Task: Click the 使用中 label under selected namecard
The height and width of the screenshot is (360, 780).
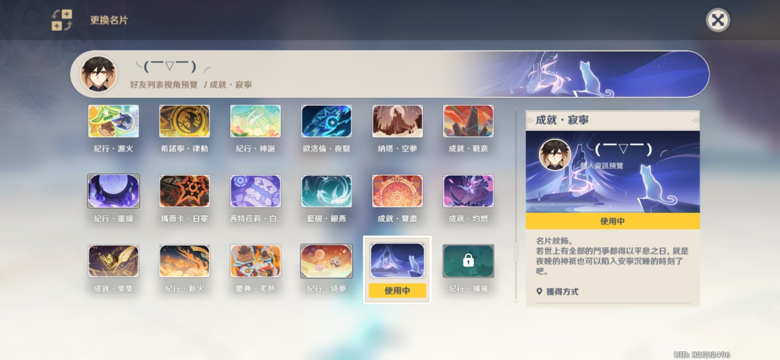Action: click(397, 290)
